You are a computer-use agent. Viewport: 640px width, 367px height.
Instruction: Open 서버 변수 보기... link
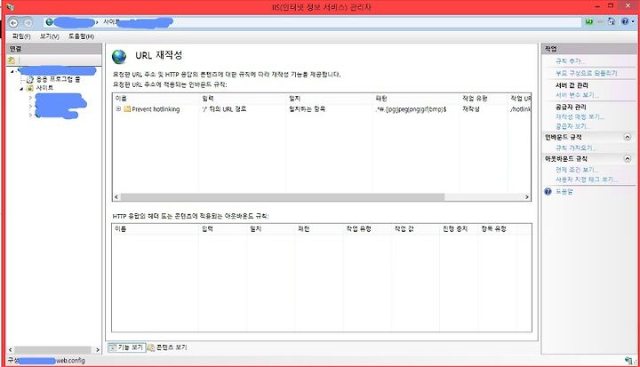click(x=577, y=95)
